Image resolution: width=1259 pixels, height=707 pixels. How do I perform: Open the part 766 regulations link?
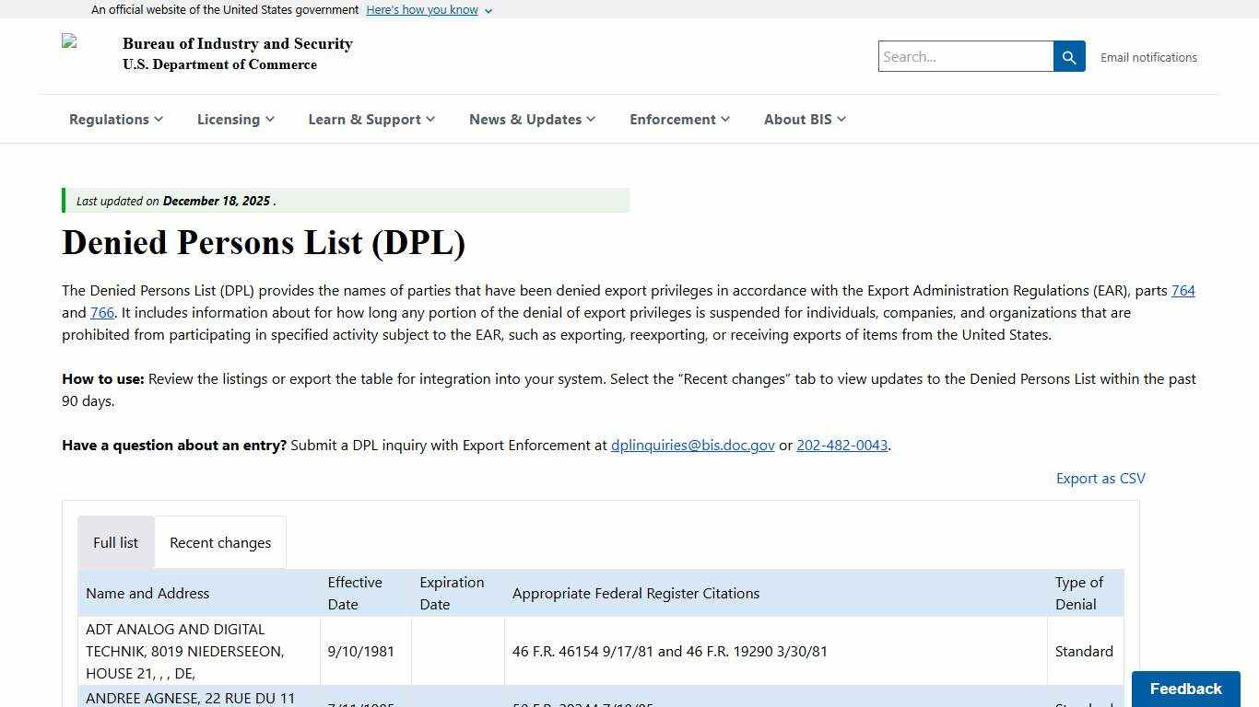coord(101,312)
